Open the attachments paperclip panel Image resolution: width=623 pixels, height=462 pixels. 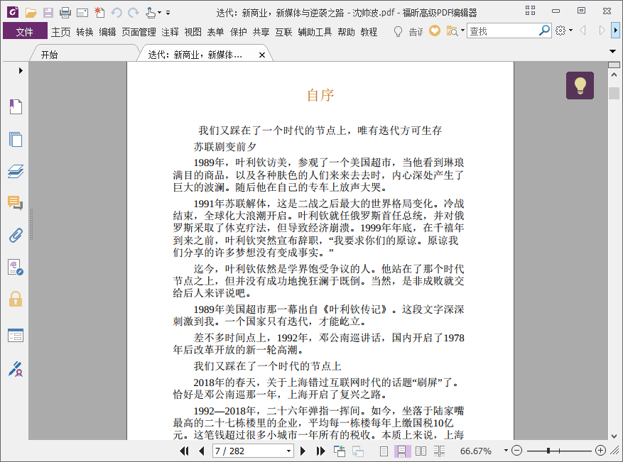16,236
